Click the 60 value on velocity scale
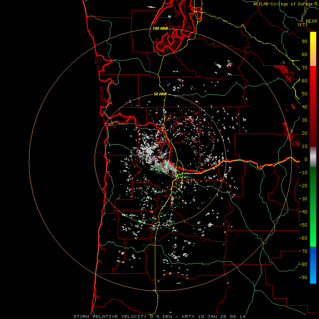This screenshot has width=319, height=319. tap(304, 81)
